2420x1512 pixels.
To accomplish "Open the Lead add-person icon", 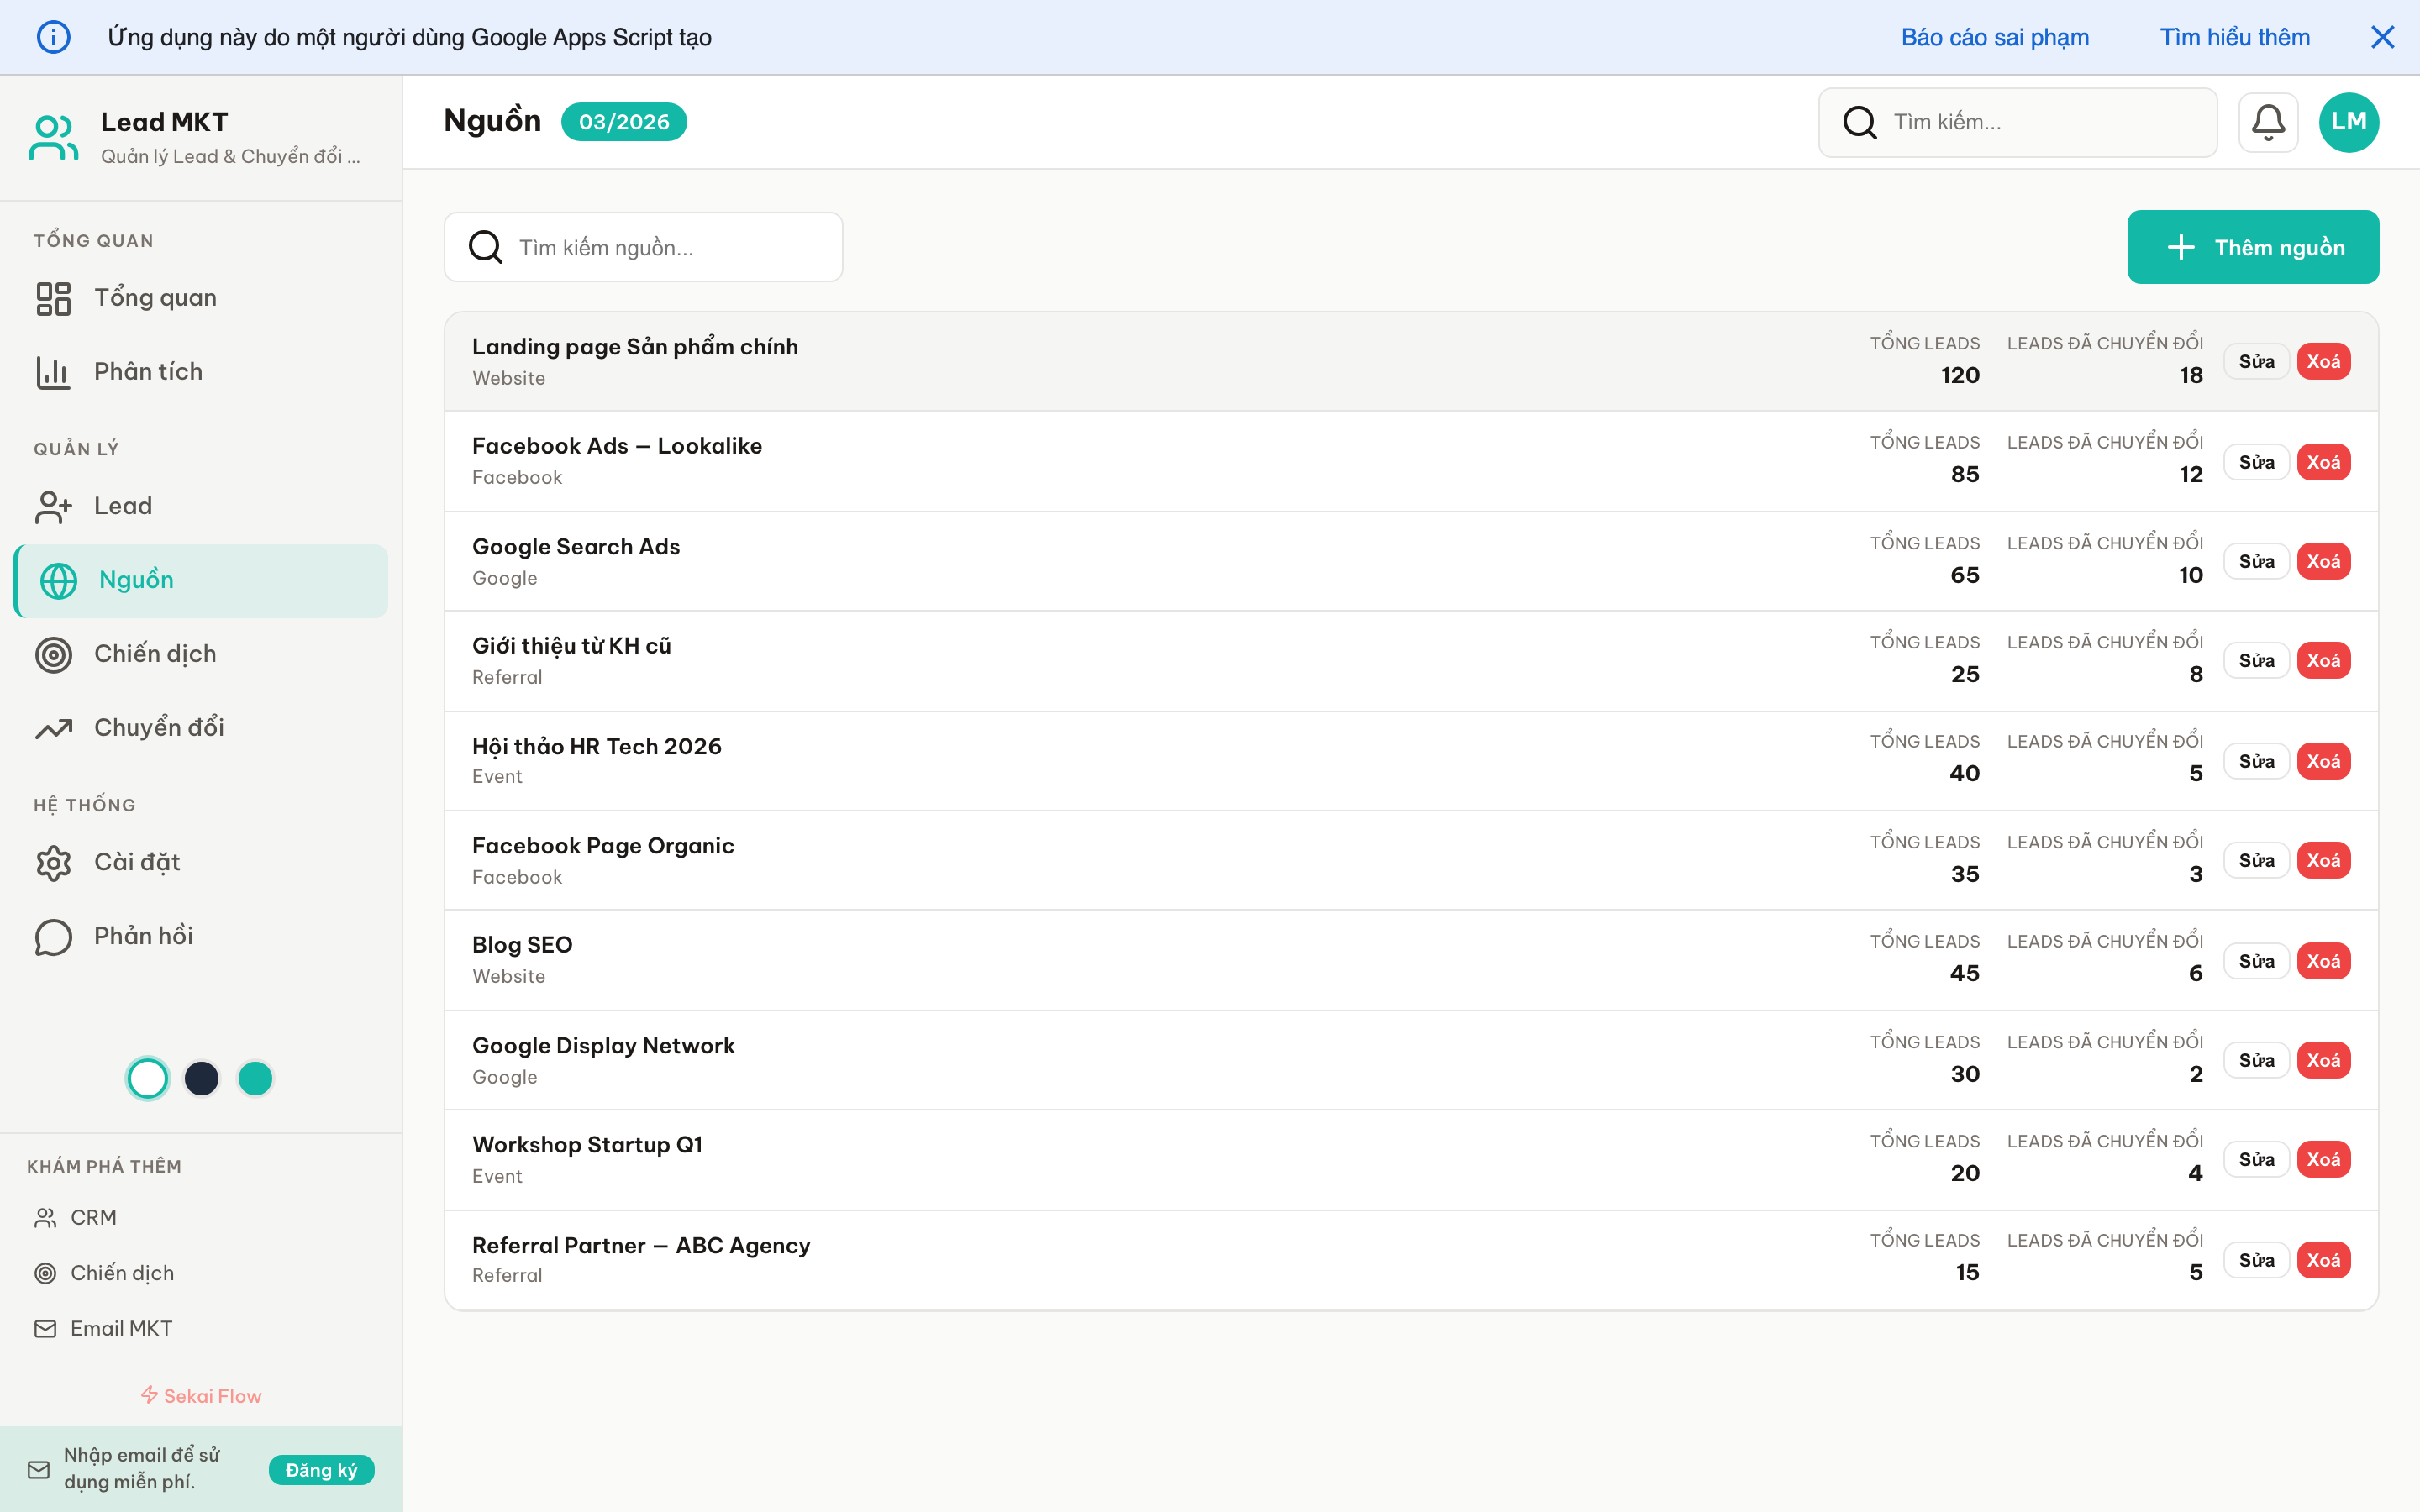I will coord(53,506).
